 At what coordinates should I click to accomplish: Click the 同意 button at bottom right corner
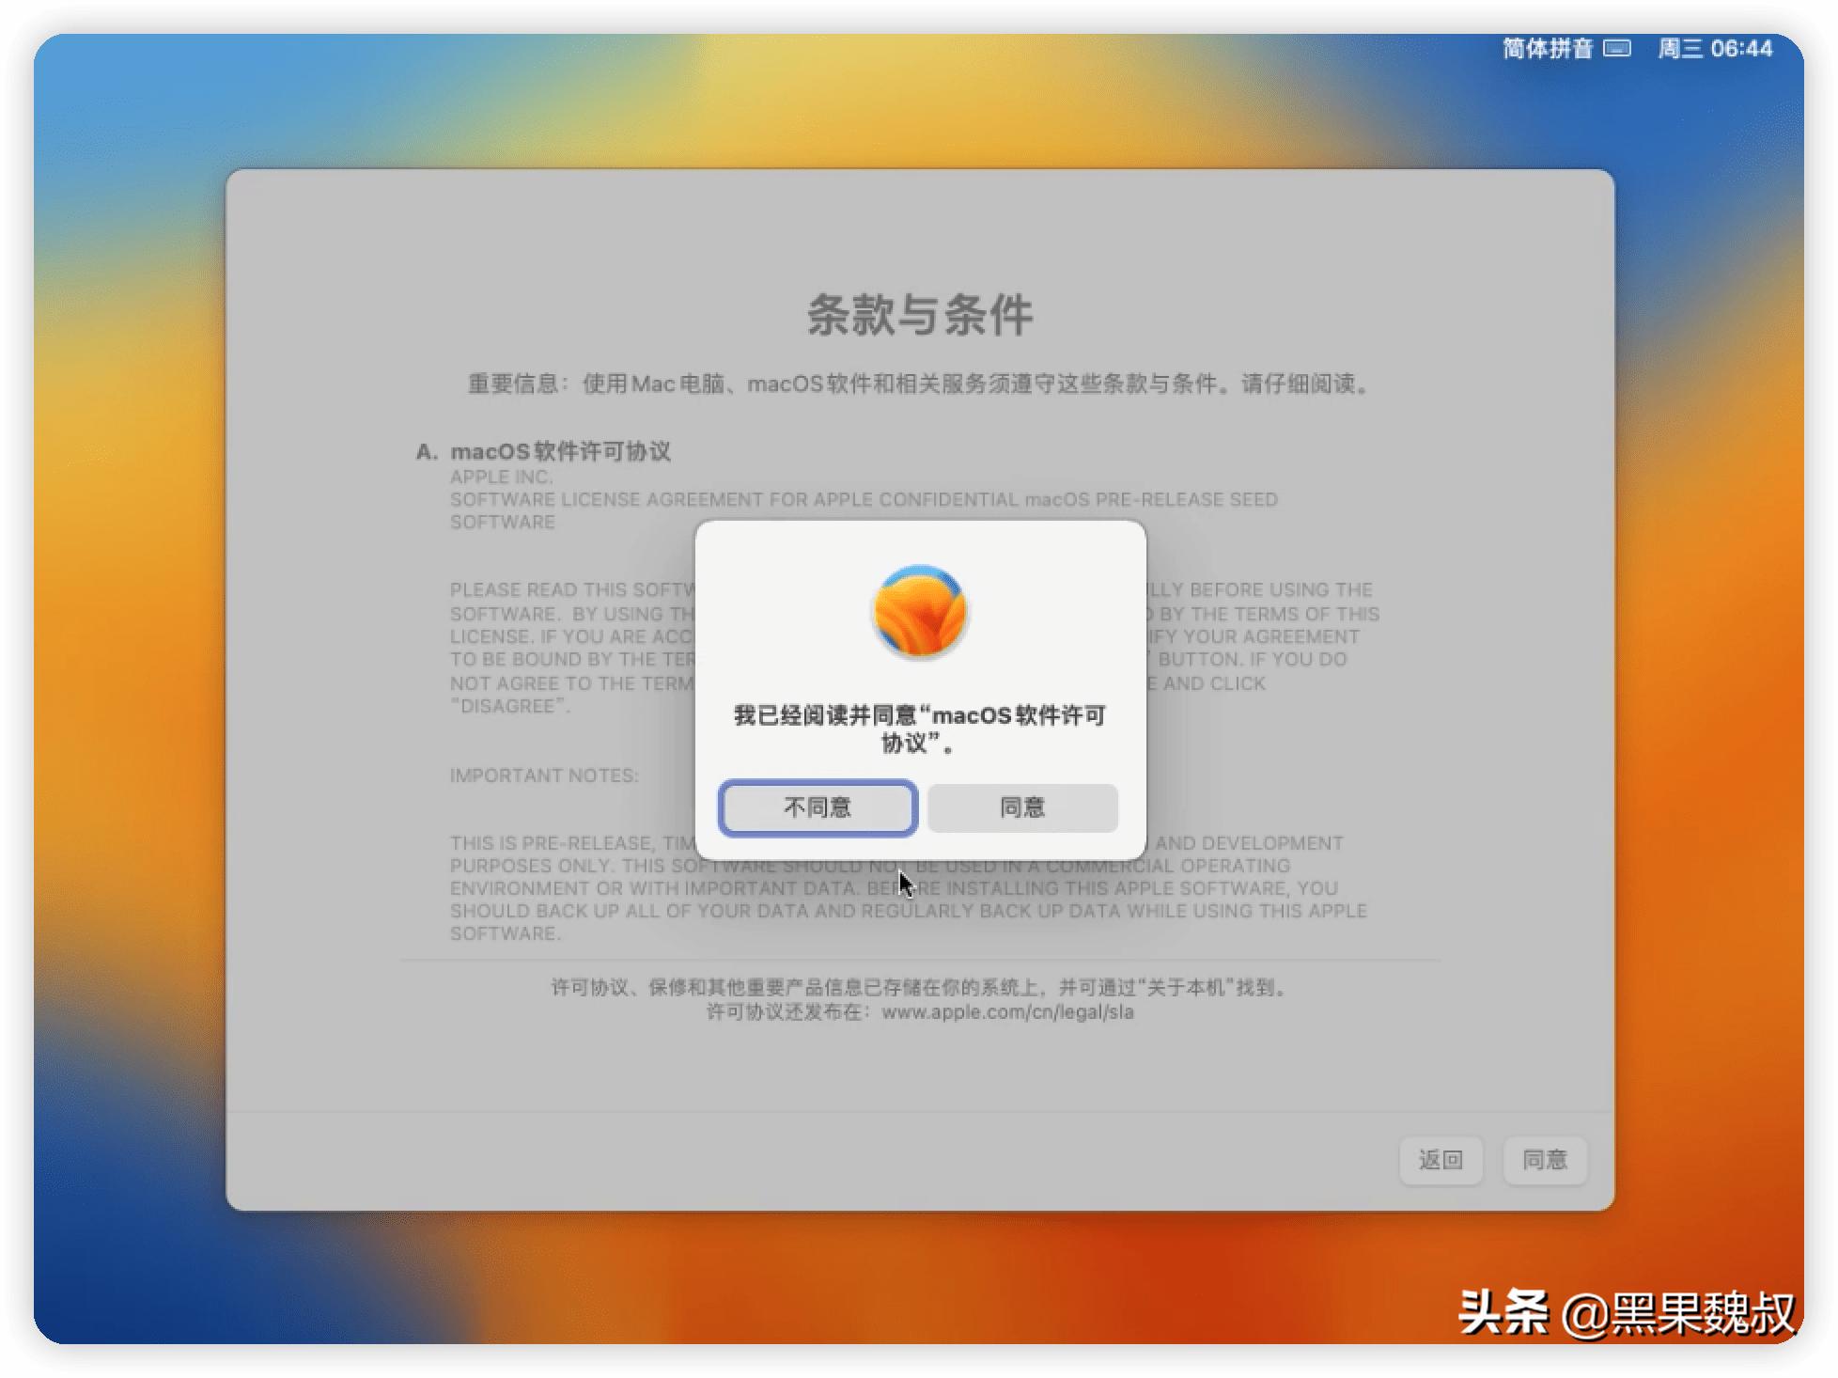pyautogui.click(x=1545, y=1161)
